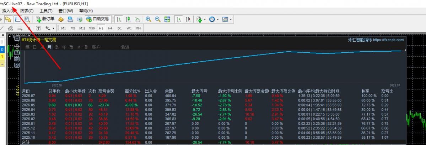Open the https://fxznzb.com/ link
This screenshot has width=426, height=145.
click(x=388, y=40)
